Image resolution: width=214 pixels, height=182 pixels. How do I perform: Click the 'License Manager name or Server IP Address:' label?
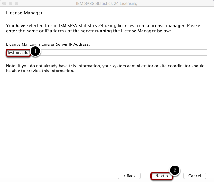pyautogui.click(x=48, y=45)
